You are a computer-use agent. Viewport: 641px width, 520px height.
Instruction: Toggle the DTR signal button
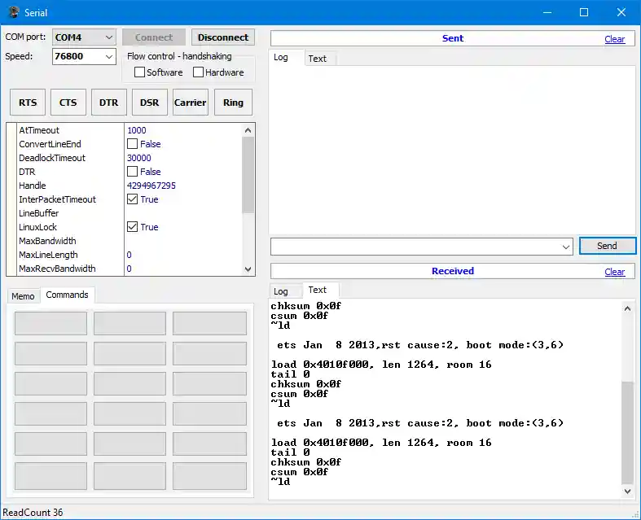109,103
